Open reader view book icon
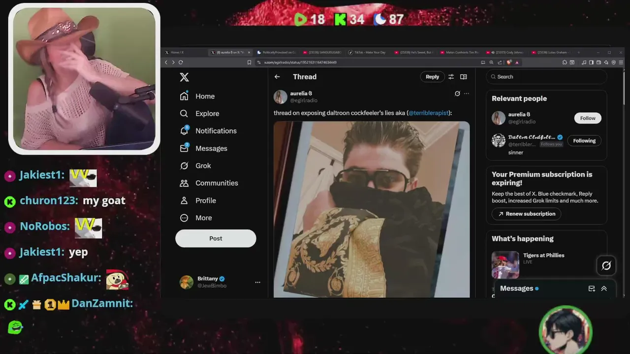 pyautogui.click(x=463, y=77)
